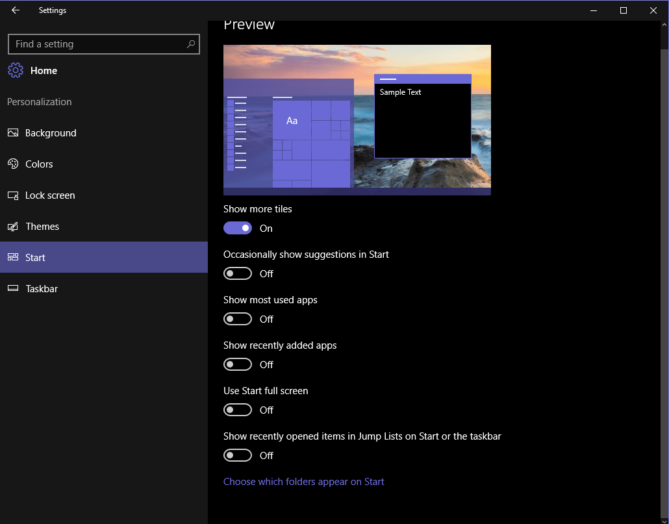Image resolution: width=669 pixels, height=524 pixels.
Task: Turn on Use Start full screen
Action: [x=238, y=410]
